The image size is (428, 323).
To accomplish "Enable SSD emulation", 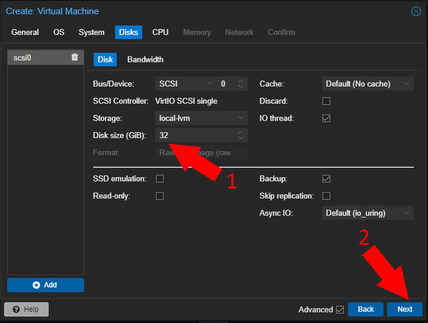I will (159, 178).
